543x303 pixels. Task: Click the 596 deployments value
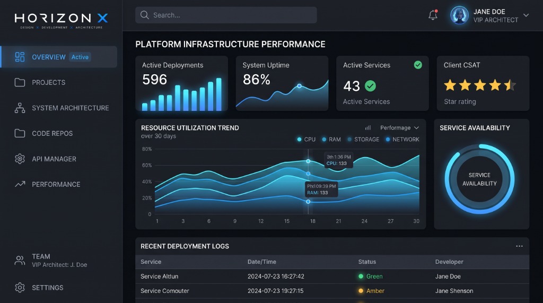154,80
